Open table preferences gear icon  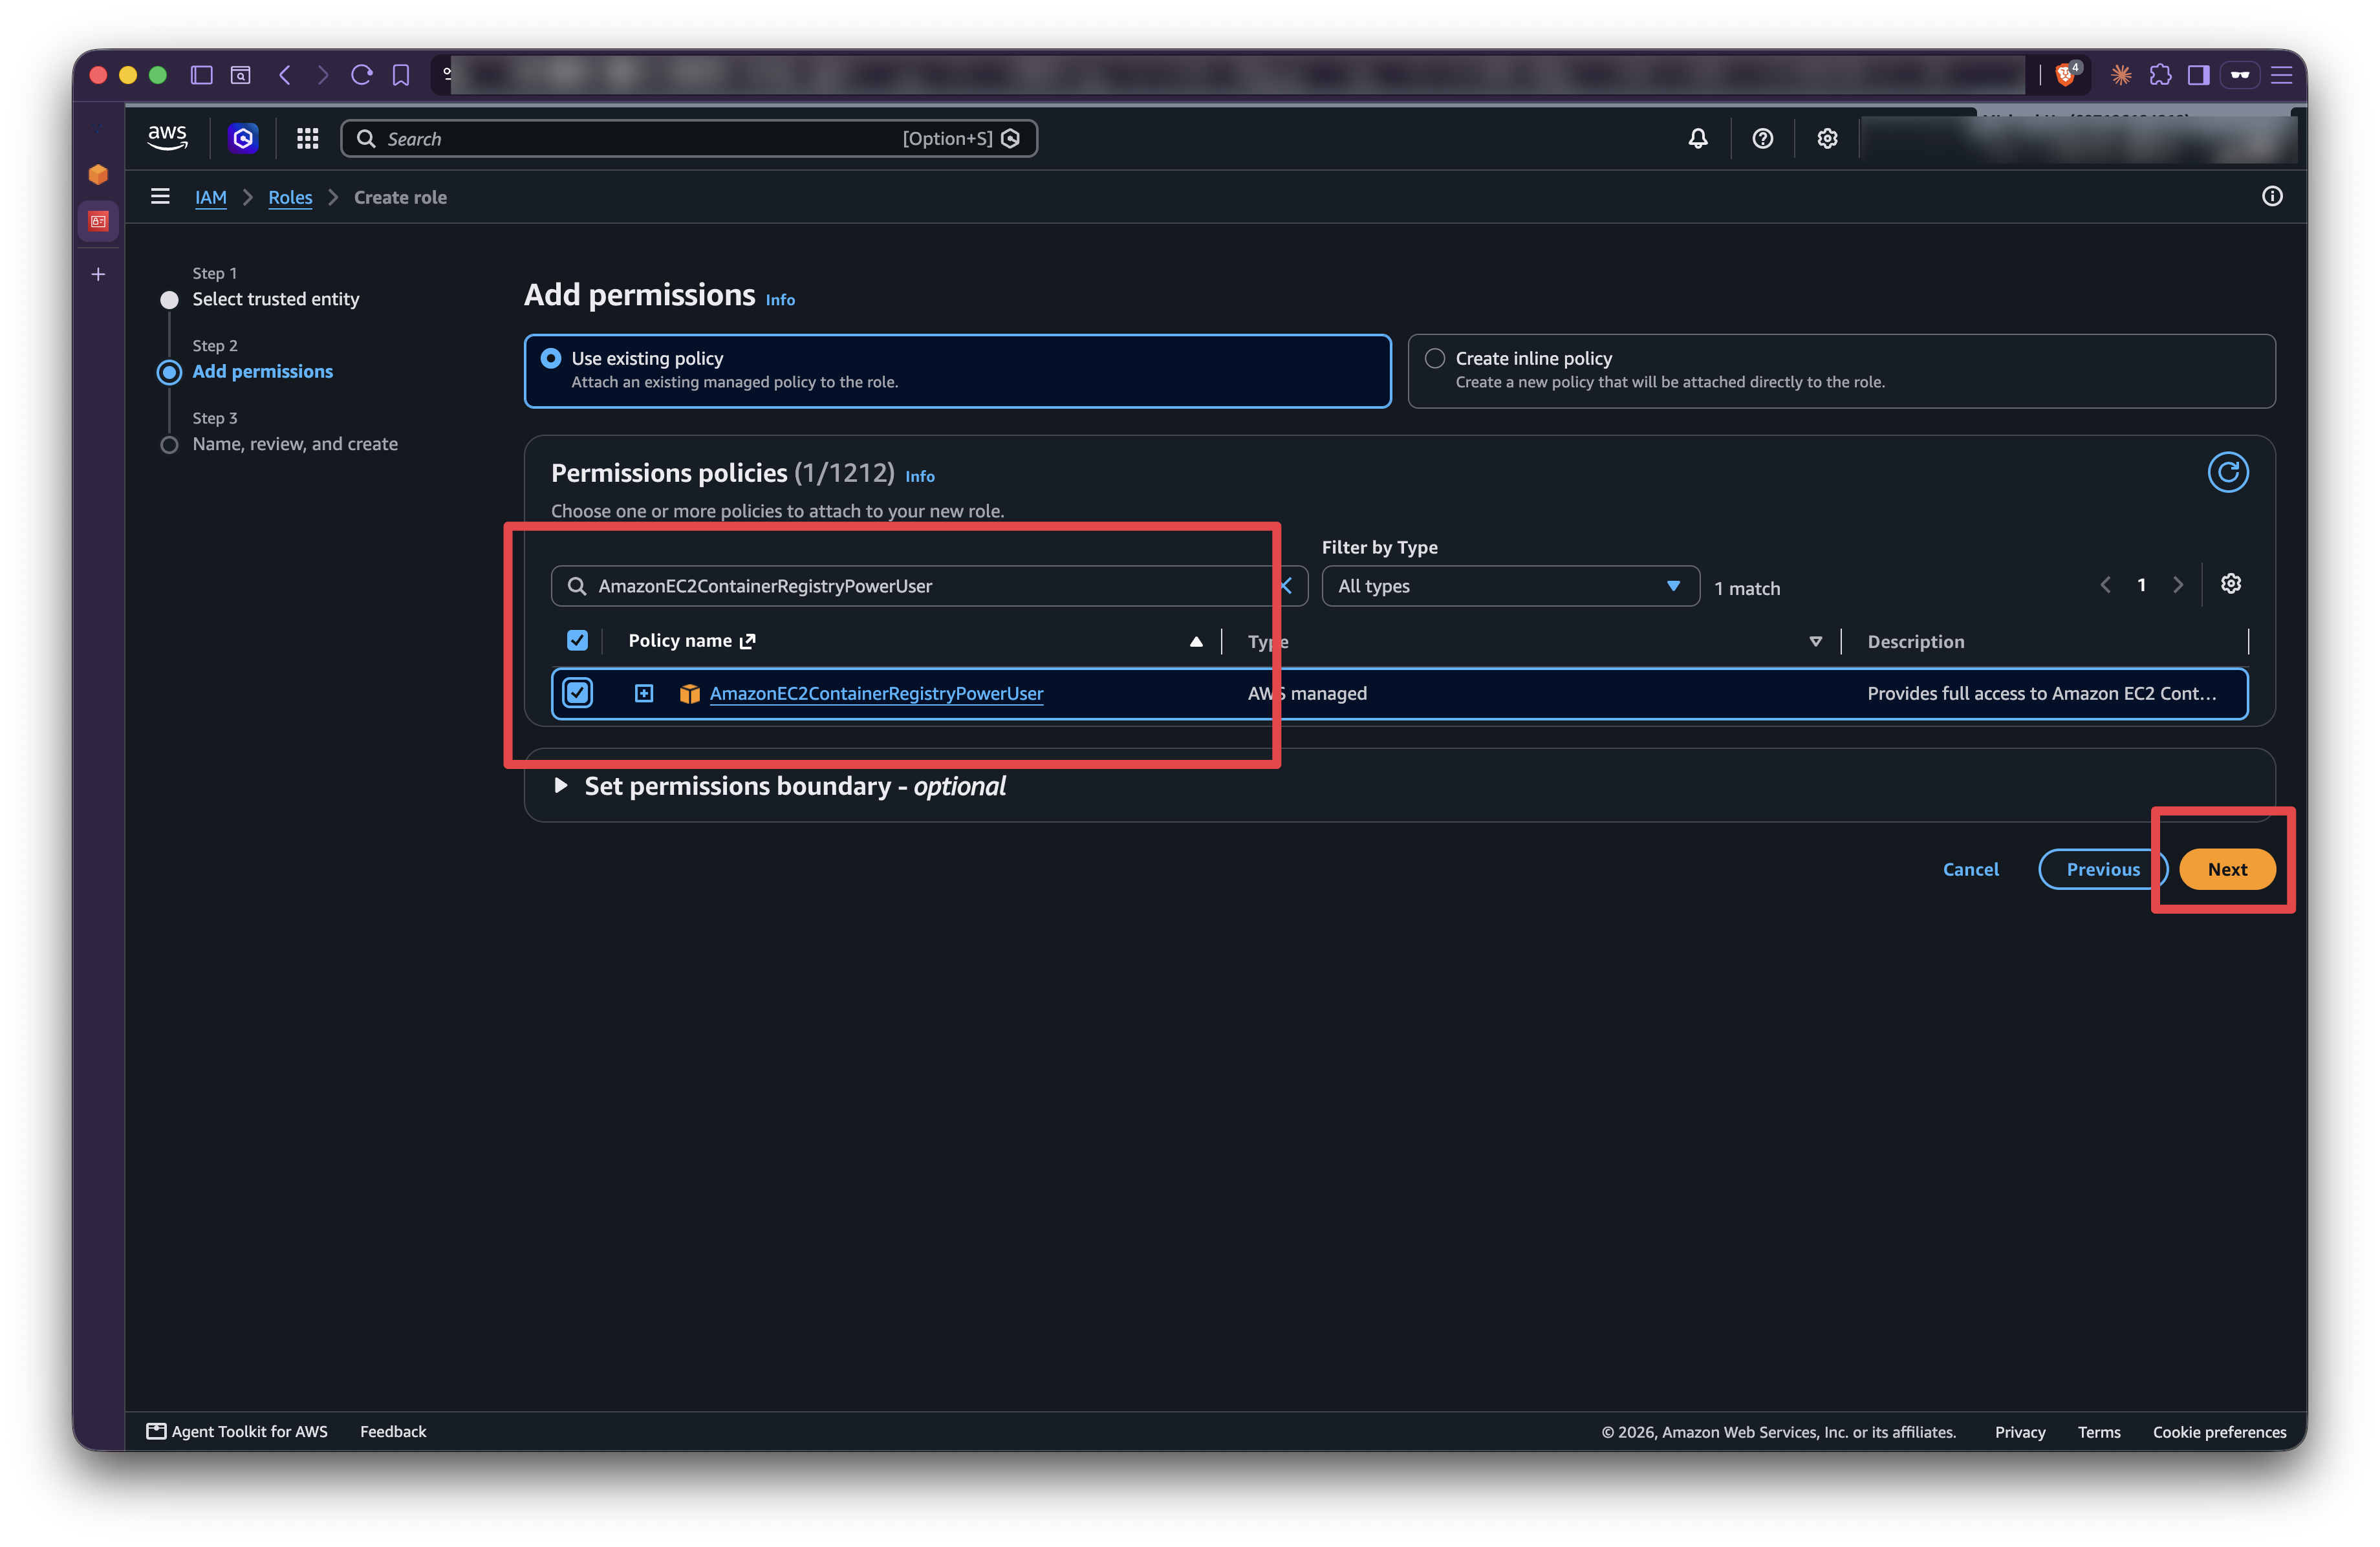click(2230, 584)
